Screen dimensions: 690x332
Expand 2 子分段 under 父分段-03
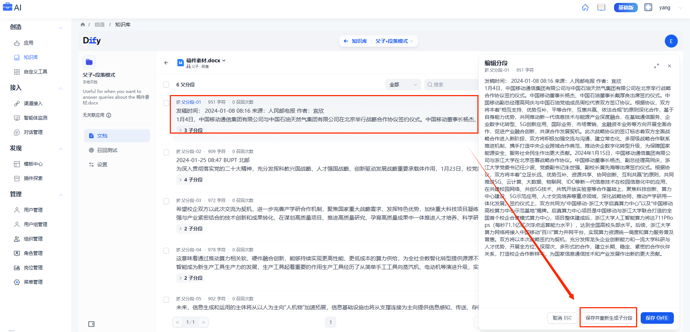pos(191,228)
